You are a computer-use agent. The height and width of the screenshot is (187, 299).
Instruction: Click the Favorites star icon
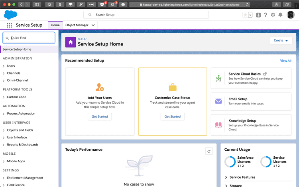(x=245, y=15)
